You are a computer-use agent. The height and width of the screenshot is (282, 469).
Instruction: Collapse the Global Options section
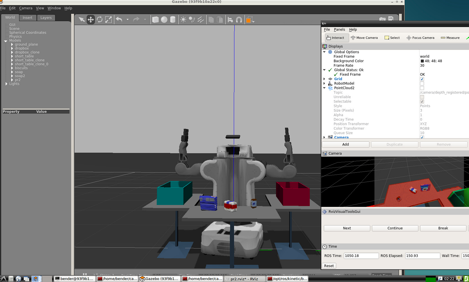pyautogui.click(x=324, y=52)
